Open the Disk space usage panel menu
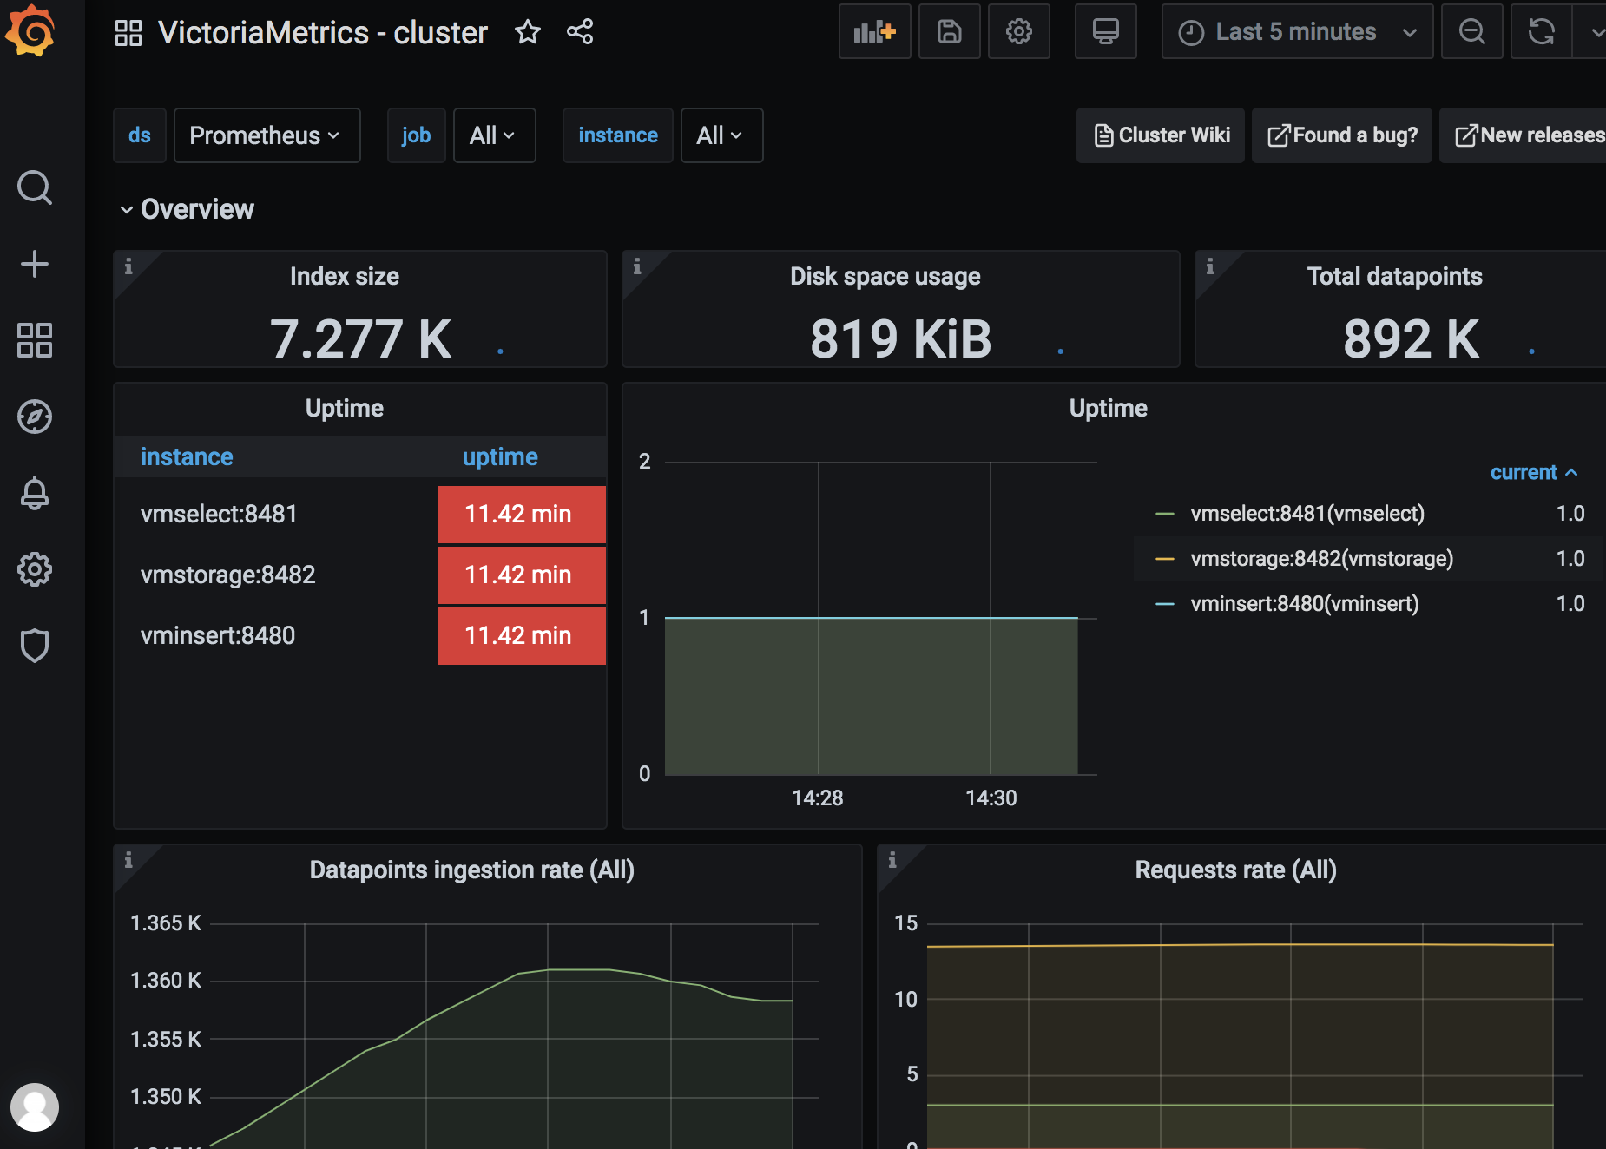 [x=885, y=276]
